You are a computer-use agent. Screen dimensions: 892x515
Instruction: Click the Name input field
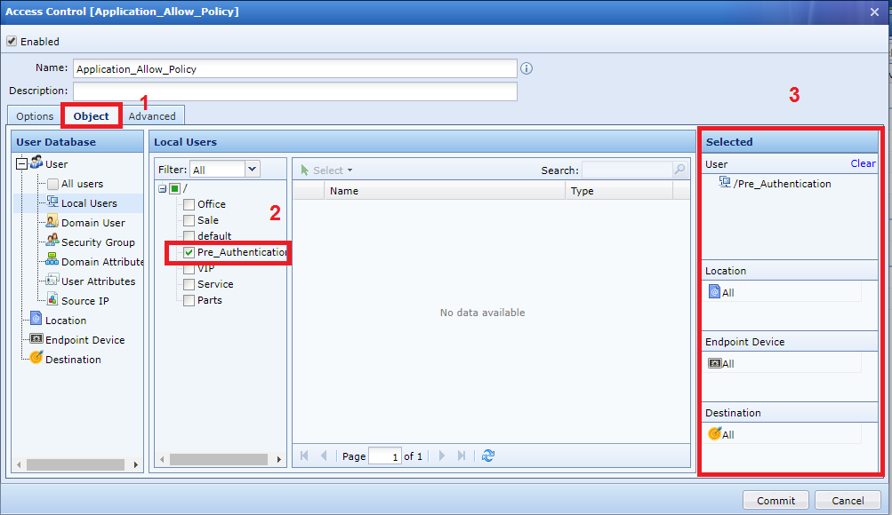(294, 68)
